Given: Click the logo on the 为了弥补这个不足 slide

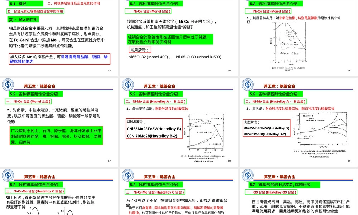Looking at the screenshot, I should pyautogui.click(x=128, y=175).
